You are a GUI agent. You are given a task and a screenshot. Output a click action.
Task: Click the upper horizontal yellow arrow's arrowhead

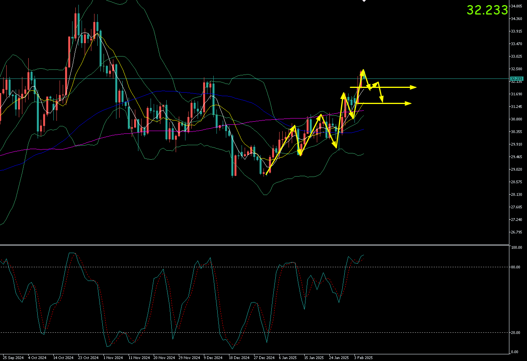[413, 87]
